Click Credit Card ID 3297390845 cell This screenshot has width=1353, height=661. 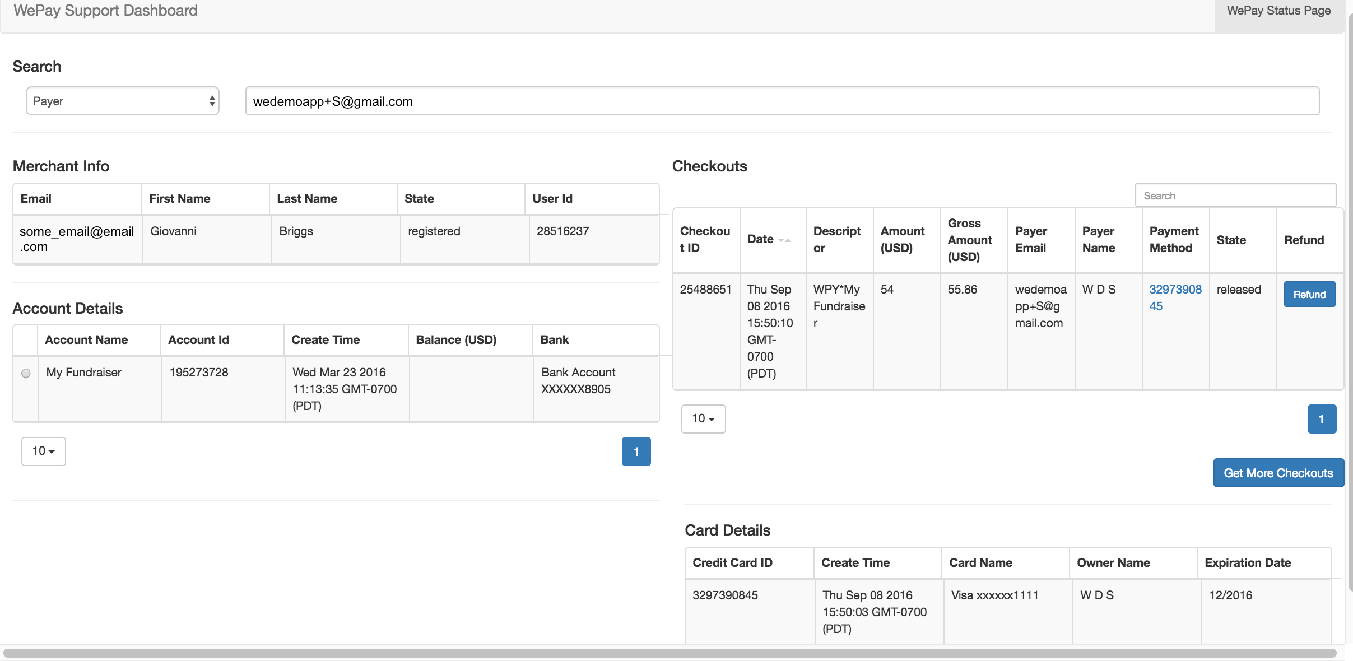pyautogui.click(x=750, y=612)
